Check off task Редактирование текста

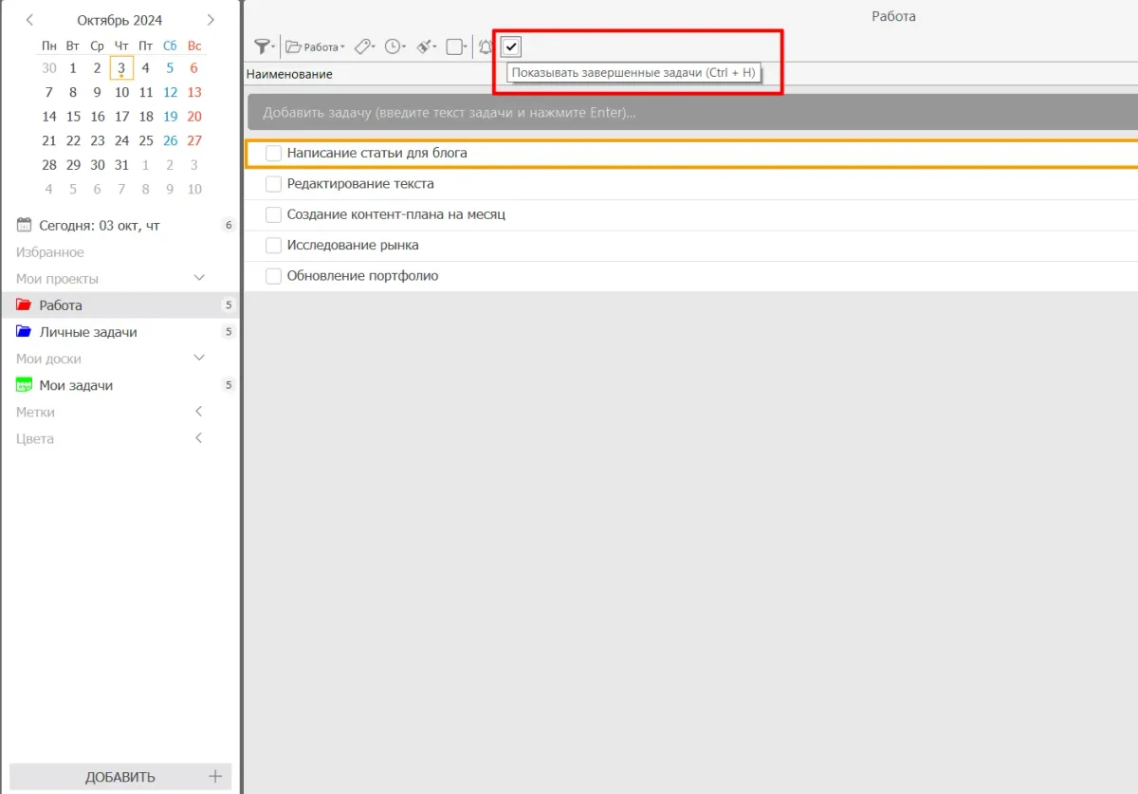tap(273, 184)
